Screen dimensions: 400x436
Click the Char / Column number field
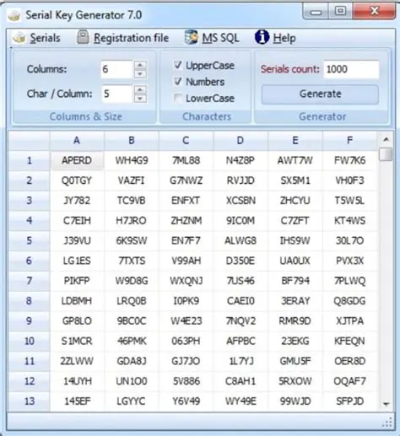coord(116,94)
